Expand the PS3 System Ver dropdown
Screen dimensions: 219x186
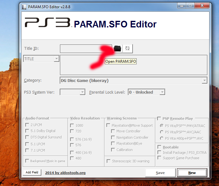(82, 92)
